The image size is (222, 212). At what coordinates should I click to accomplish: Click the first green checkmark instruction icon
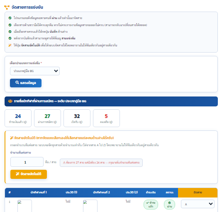point(10,18)
